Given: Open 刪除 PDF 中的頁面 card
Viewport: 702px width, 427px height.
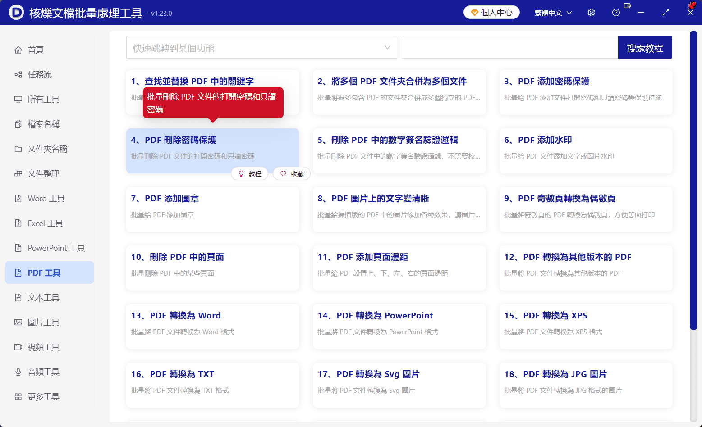Looking at the screenshot, I should [x=213, y=268].
